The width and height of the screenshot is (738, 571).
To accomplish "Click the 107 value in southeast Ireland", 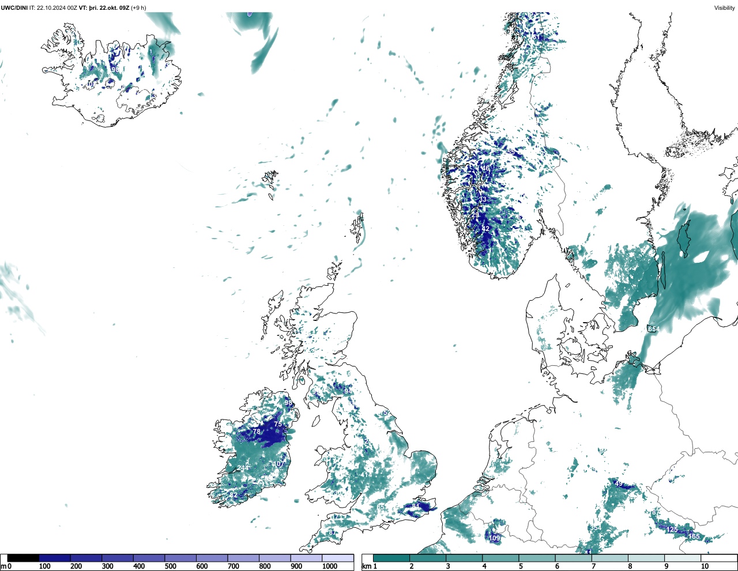I will click(x=279, y=464).
